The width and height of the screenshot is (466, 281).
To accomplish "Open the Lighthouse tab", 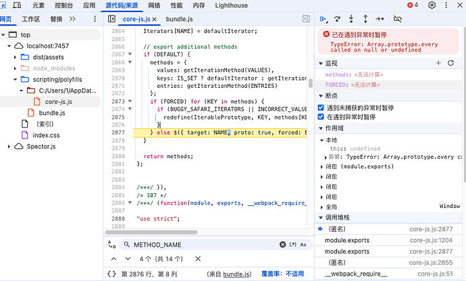I will tap(231, 5).
